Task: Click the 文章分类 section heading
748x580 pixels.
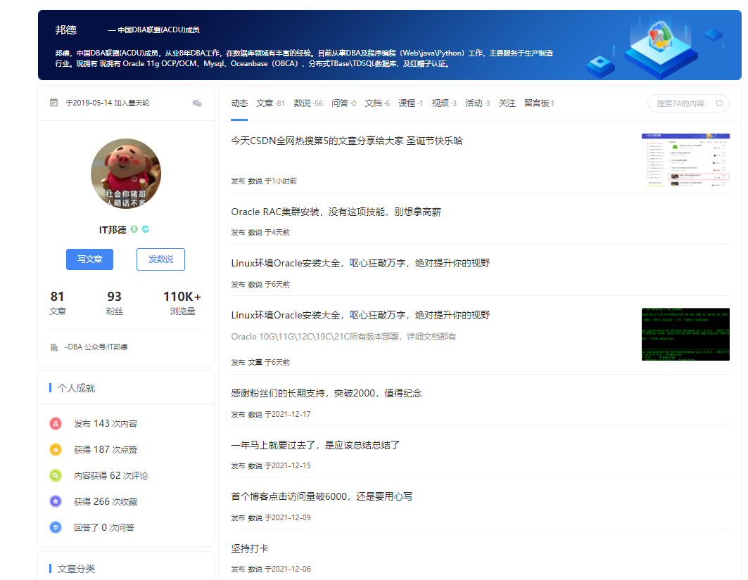Action: [x=76, y=569]
